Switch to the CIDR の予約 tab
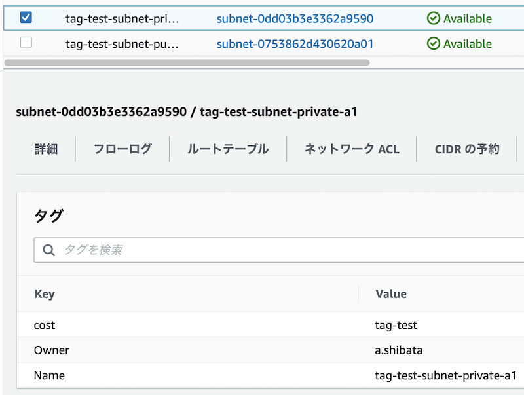This screenshot has width=524, height=395. click(467, 149)
